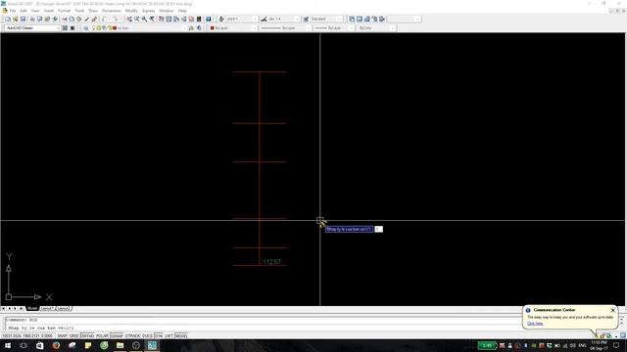The image size is (627, 352).
Task: Click the Redo arrow icon
Action: coord(116,19)
